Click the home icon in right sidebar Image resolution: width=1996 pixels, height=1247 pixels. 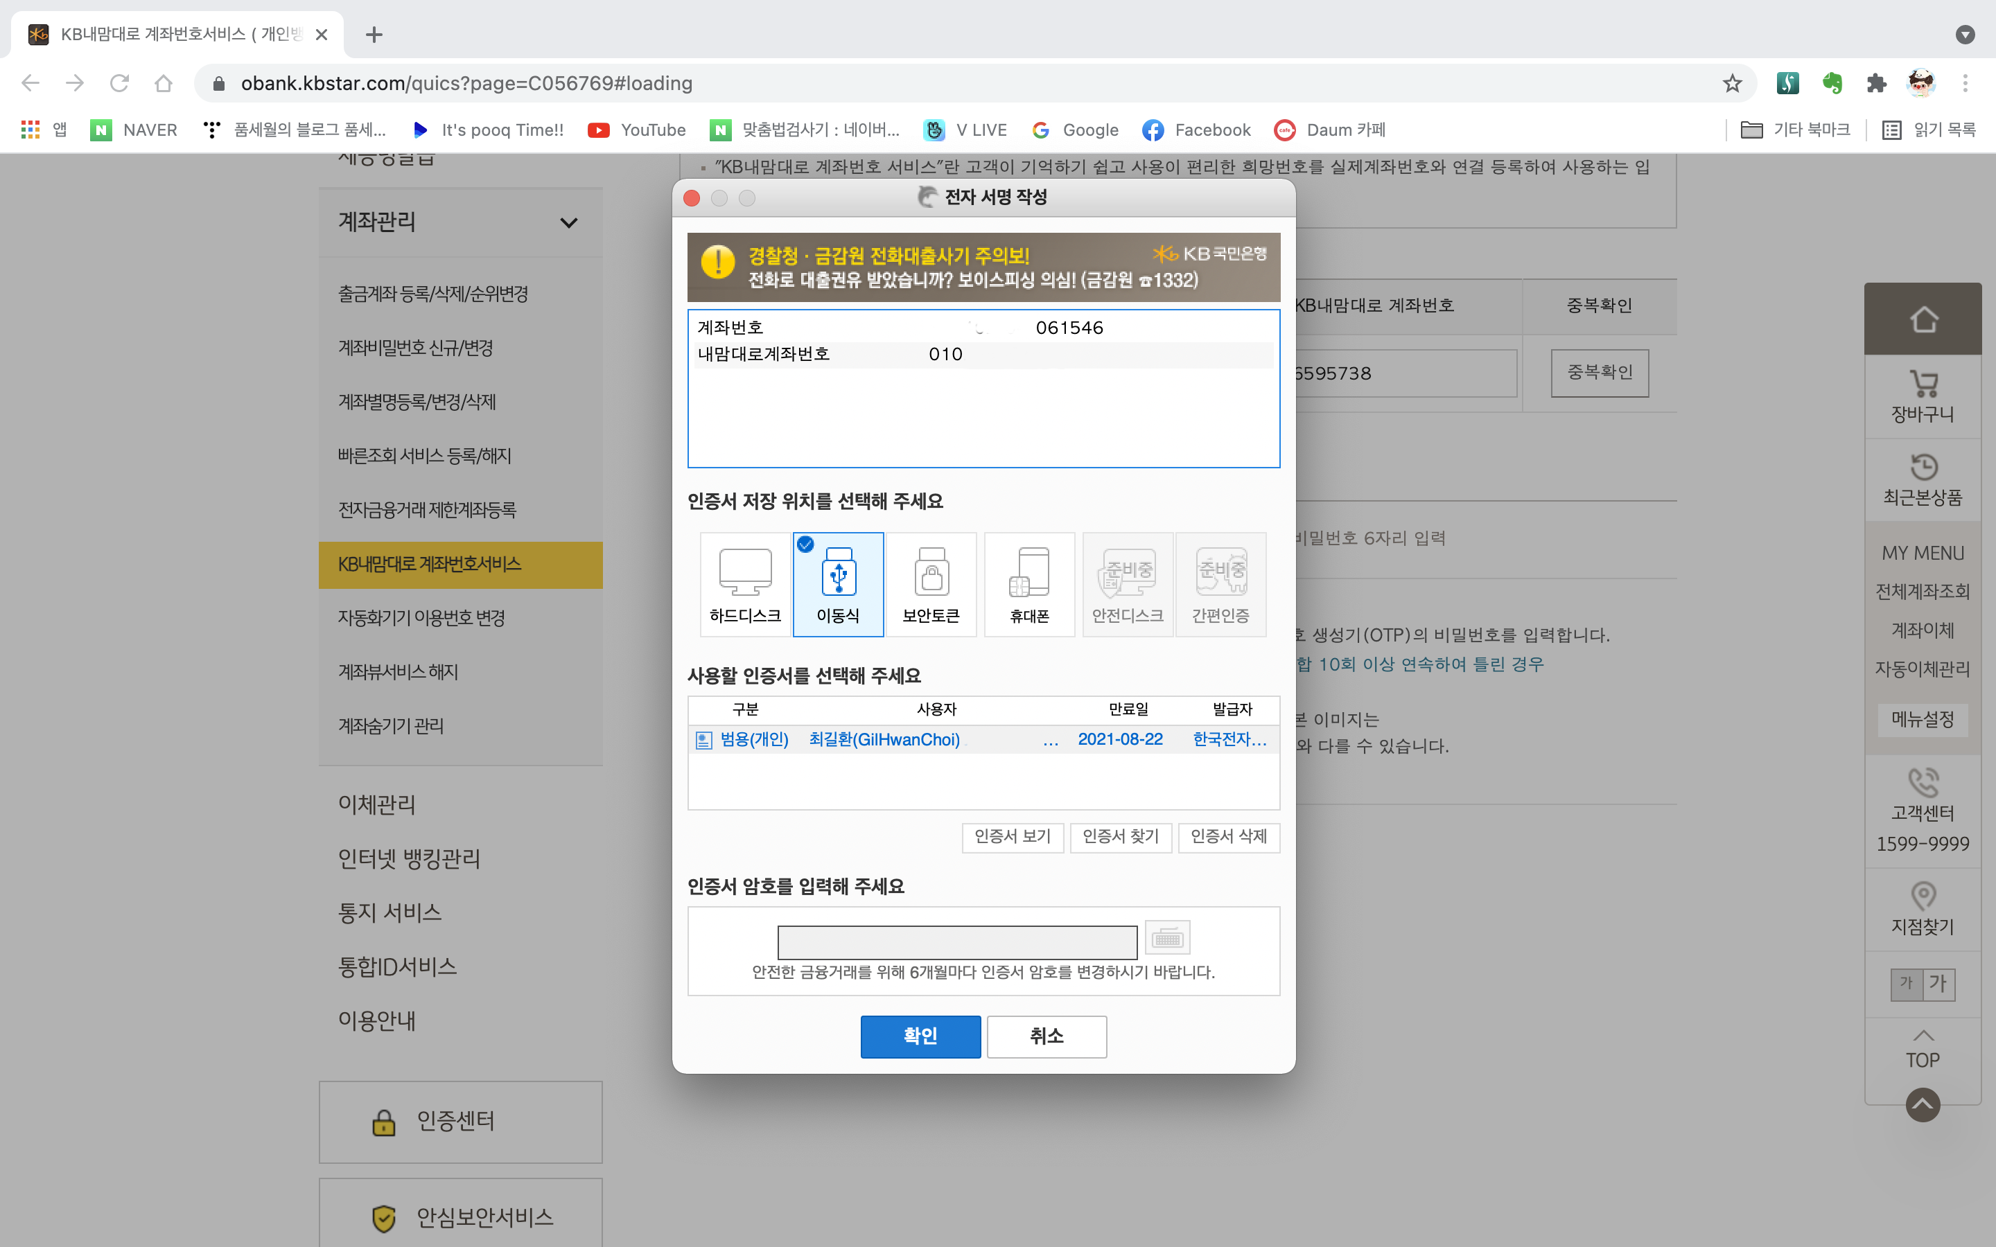pyautogui.click(x=1923, y=319)
